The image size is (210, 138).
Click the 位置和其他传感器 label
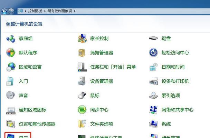(37, 124)
